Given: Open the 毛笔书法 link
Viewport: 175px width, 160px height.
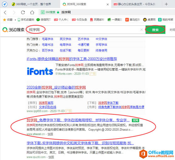Looking at the screenshot, I should (x=47, y=45).
